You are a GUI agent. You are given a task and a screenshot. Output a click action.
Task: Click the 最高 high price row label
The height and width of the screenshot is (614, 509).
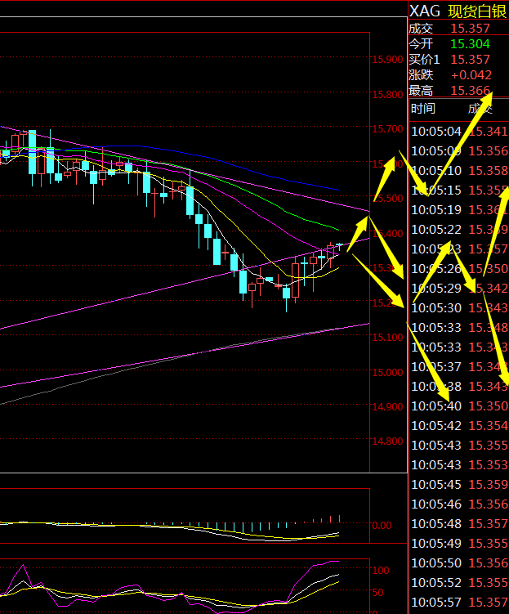tap(422, 91)
